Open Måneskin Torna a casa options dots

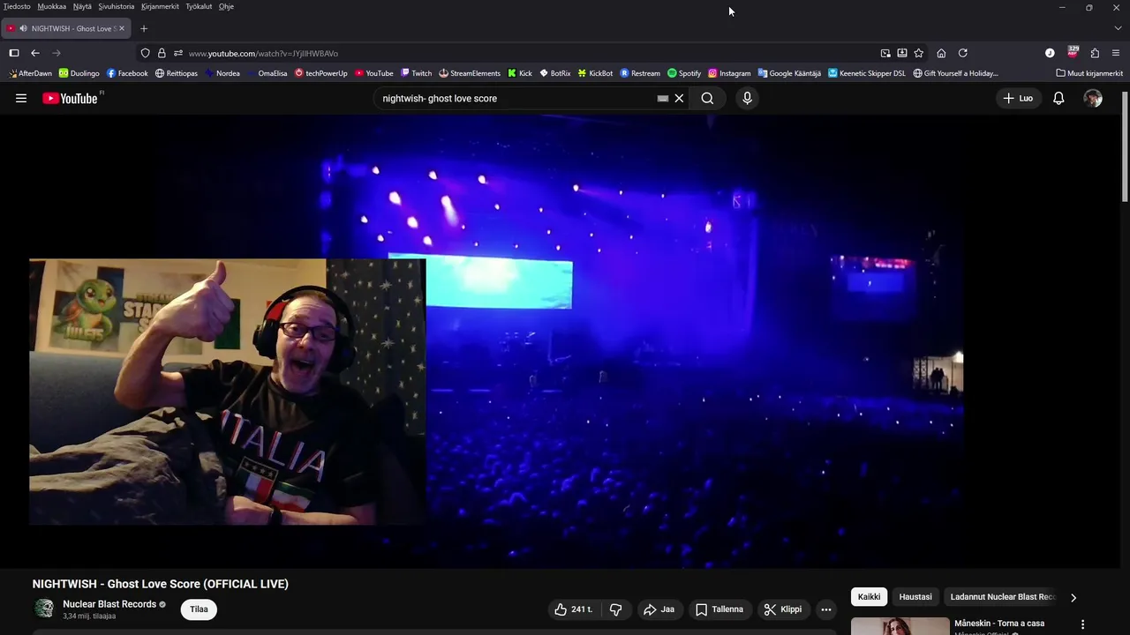[1083, 624]
